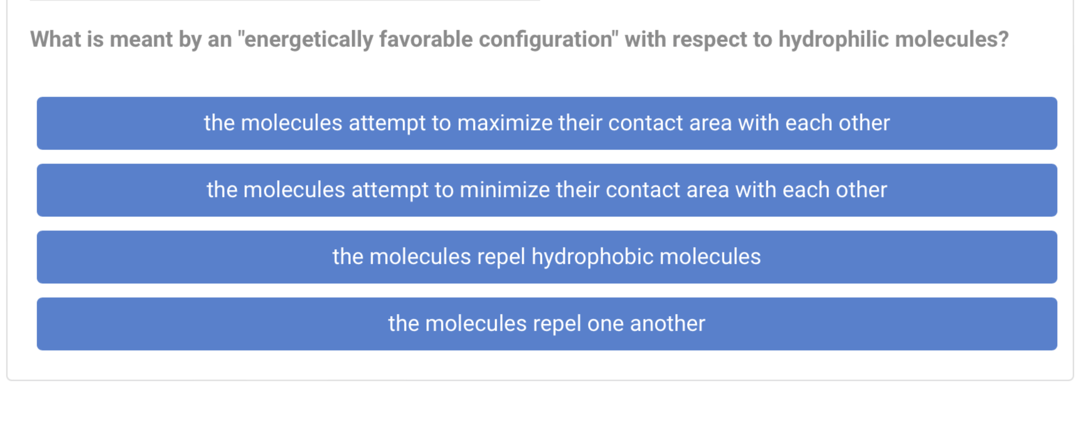
Task: Click the word "maximize" in the answer
Action: tap(505, 123)
